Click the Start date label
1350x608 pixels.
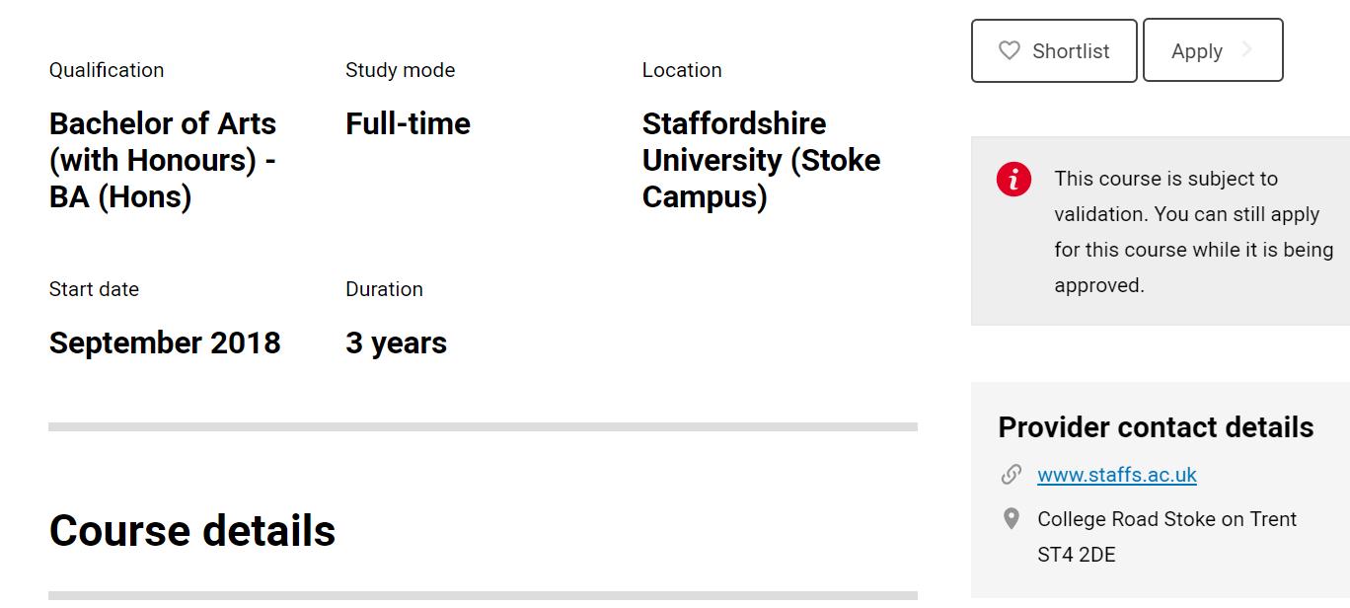click(x=94, y=289)
